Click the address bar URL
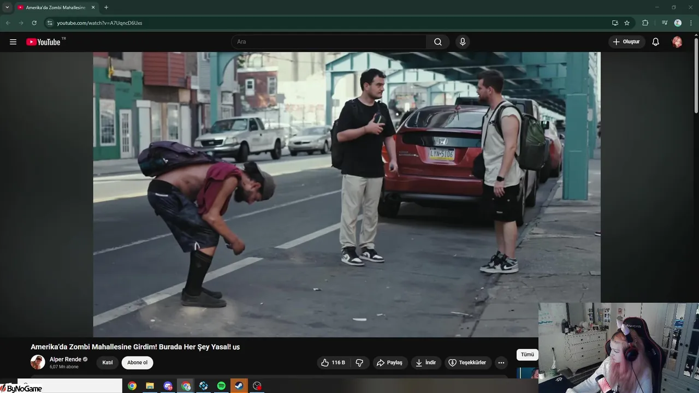This screenshot has height=393, width=699. point(99,23)
